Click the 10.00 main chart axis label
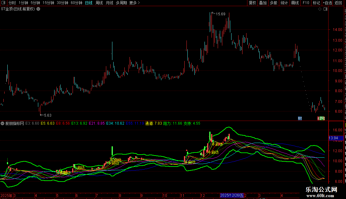This screenshot has height=199, width=346. coord(338,71)
